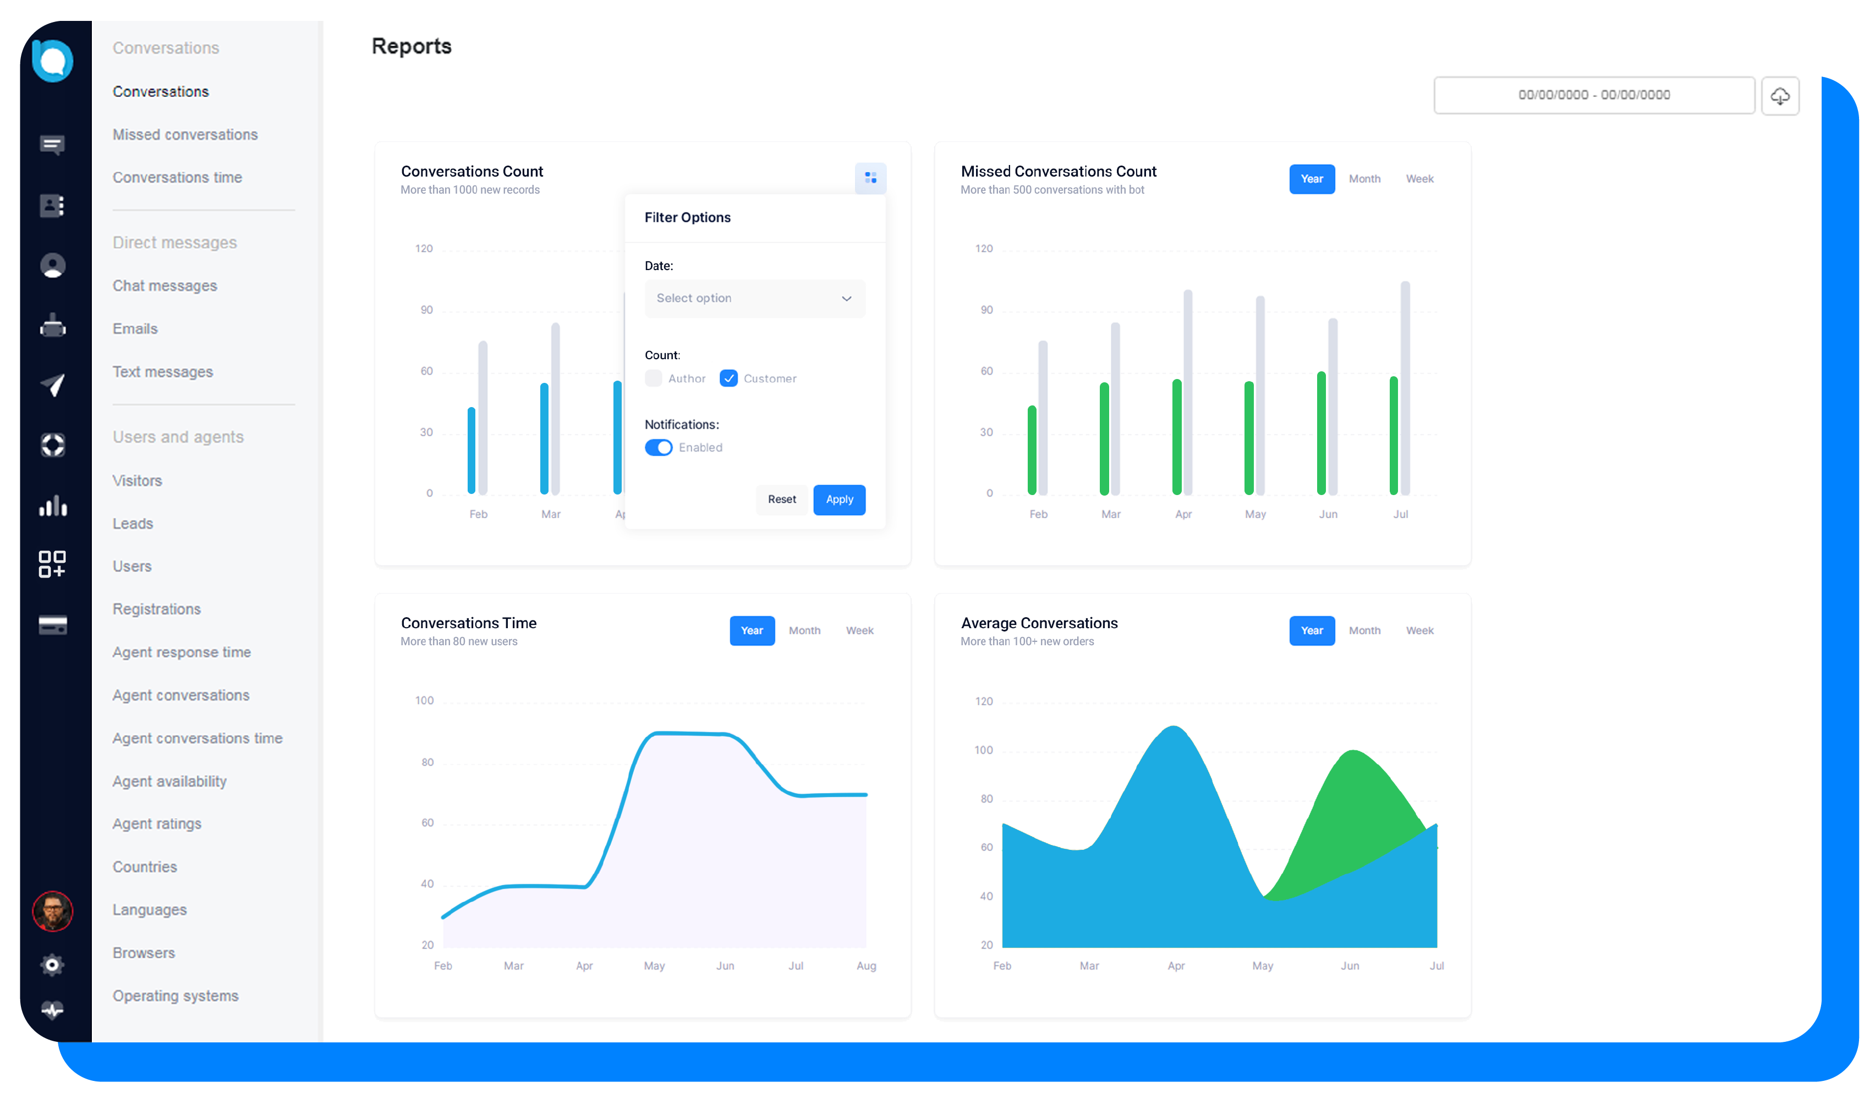This screenshot has width=1875, height=1093.
Task: Open the Filter Options menu icon
Action: pyautogui.click(x=870, y=177)
